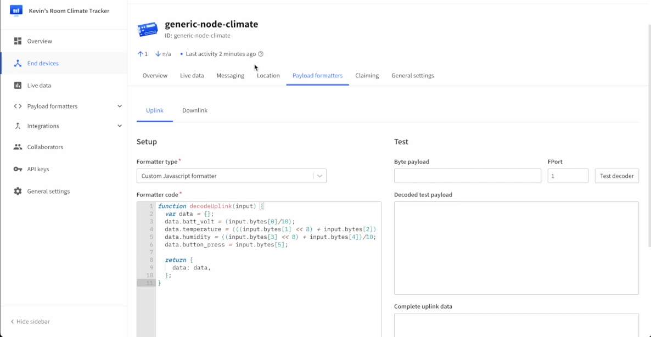This screenshot has width=651, height=337.
Task: Open the help tooltip beside Last activity
Action: [x=260, y=54]
